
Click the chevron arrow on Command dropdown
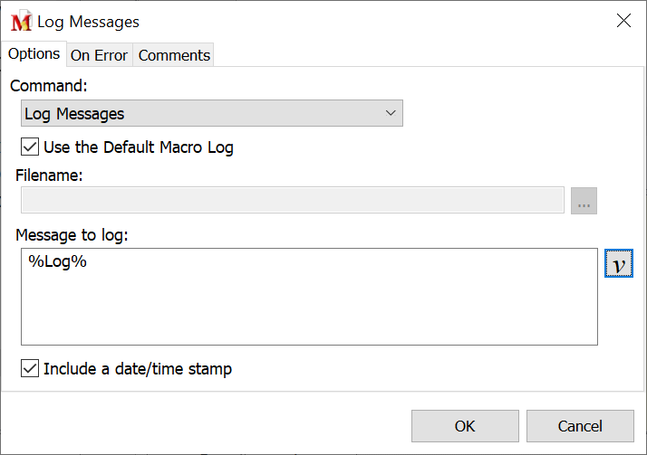pyautogui.click(x=391, y=114)
